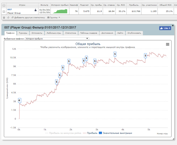177x145 pixels.
Task: Toggle Прибыль за минусом рейка legend
Action: (63, 133)
